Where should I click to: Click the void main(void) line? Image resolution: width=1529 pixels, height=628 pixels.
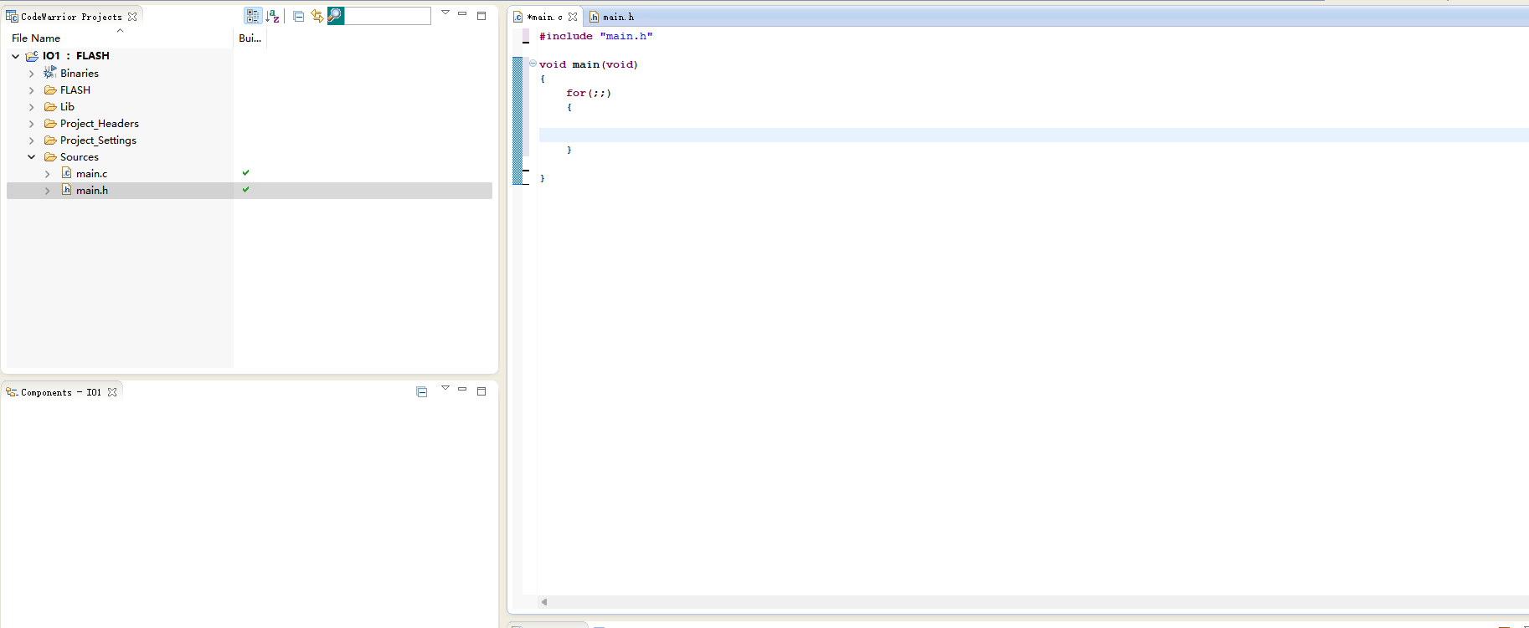tap(589, 64)
